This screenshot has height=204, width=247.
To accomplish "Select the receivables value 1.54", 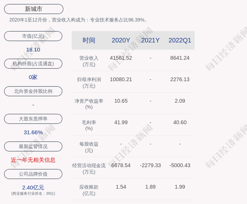I will click(121, 187).
